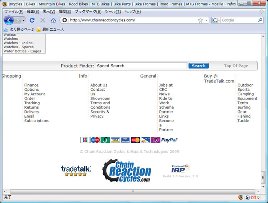The width and height of the screenshot is (268, 203).
Task: Open My Account link
Action: click(35, 94)
